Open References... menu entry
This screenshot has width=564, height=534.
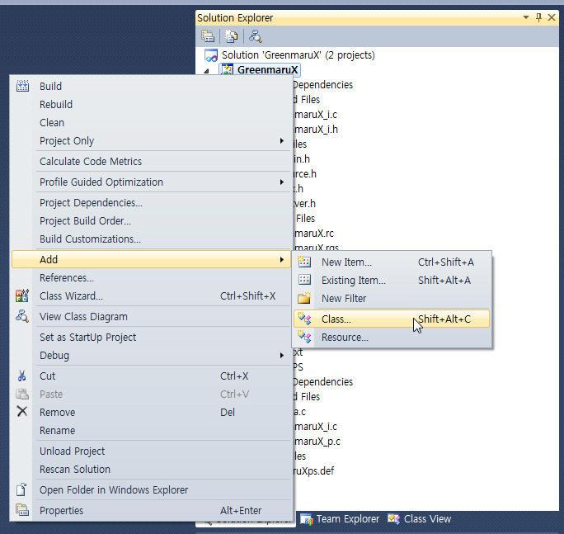click(x=151, y=278)
